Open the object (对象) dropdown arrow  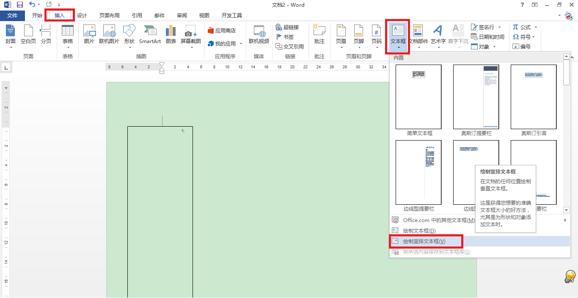tap(494, 46)
